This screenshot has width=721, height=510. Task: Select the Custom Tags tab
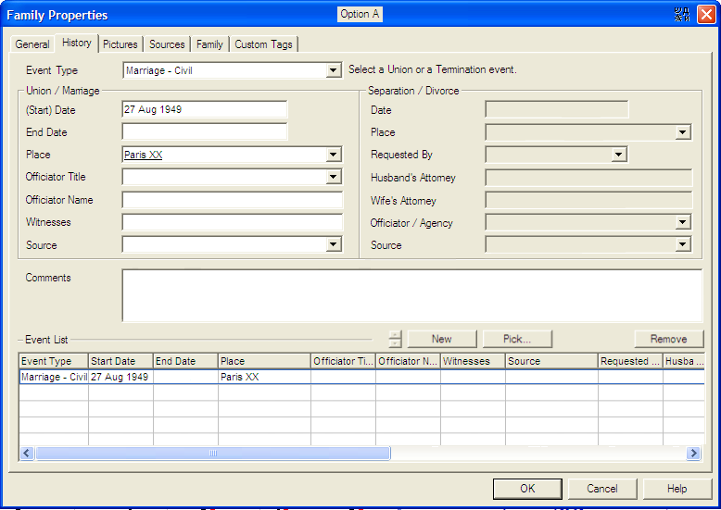click(263, 44)
